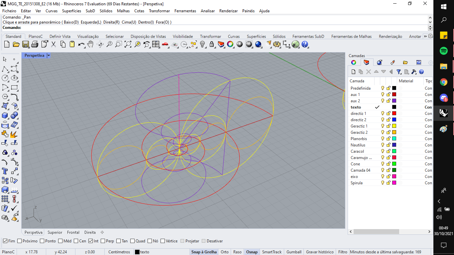Select the Text object T tool

point(5,171)
